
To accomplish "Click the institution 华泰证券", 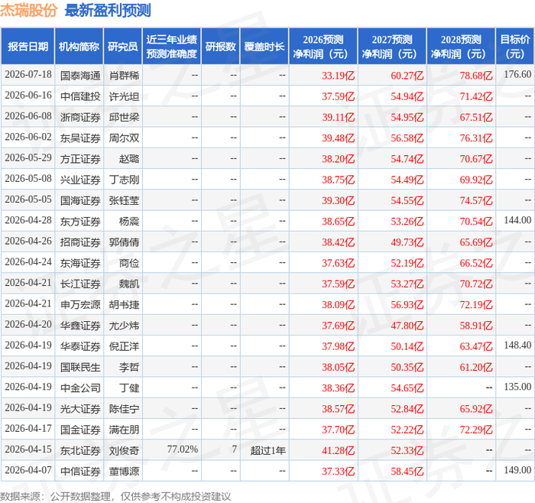I will tap(80, 346).
